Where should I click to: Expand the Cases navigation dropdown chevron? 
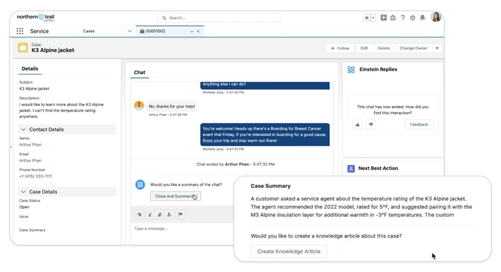tap(129, 31)
